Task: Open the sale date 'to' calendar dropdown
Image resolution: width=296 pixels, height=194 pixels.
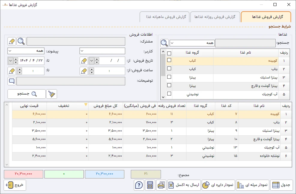Action: tap(11, 61)
